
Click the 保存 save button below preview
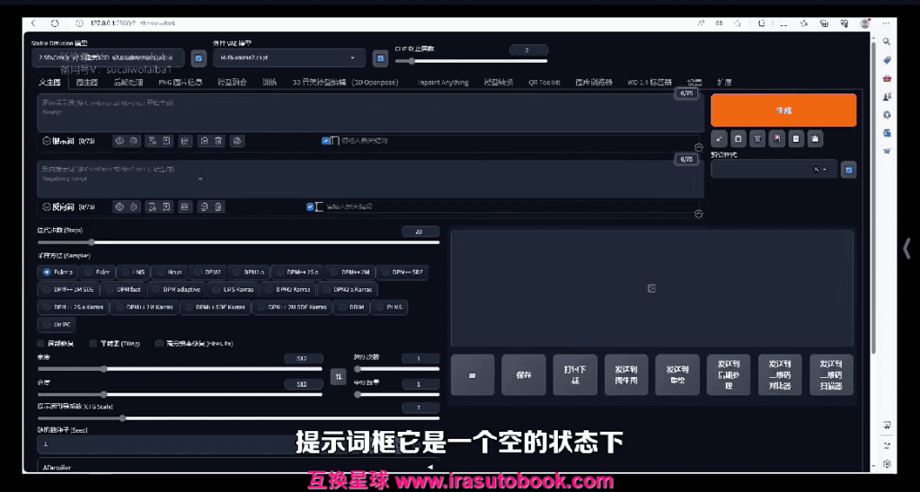pyautogui.click(x=524, y=374)
